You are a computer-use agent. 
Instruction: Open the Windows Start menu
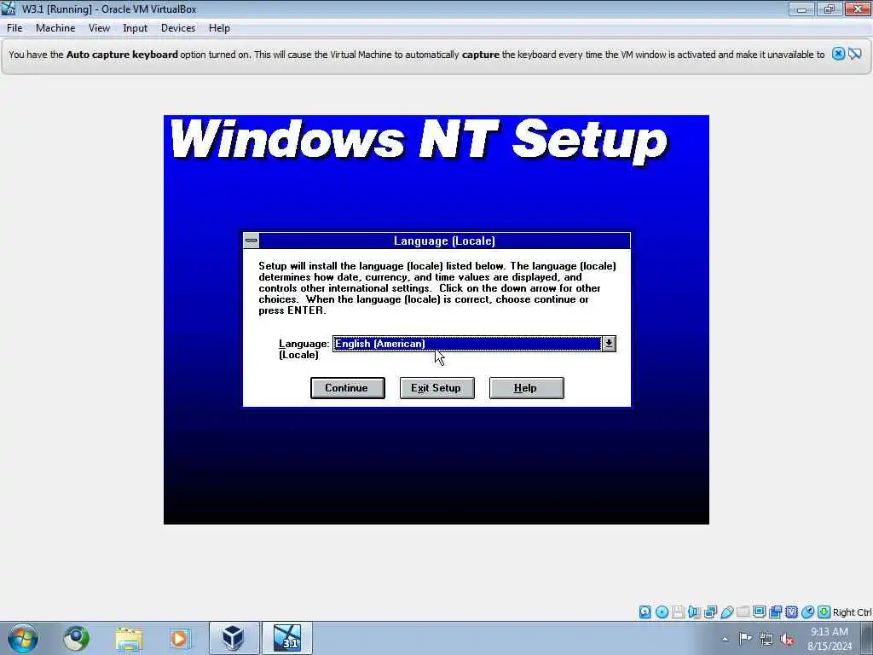(23, 638)
